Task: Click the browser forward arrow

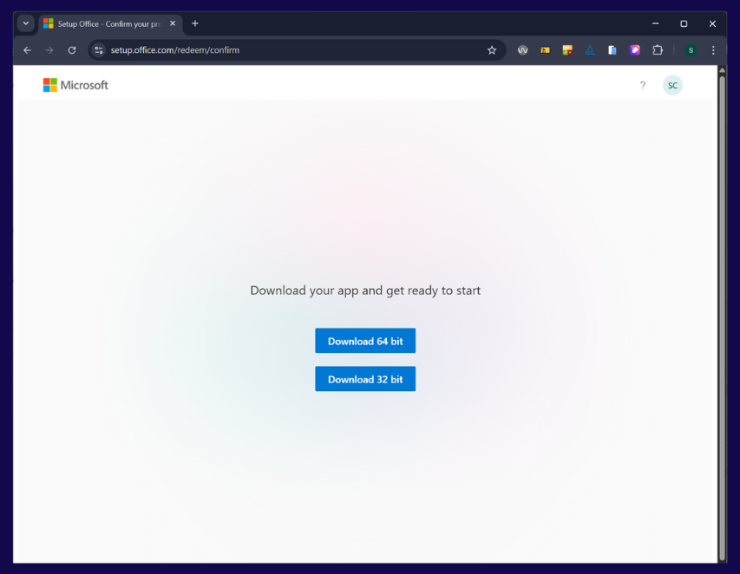Action: pyautogui.click(x=49, y=50)
